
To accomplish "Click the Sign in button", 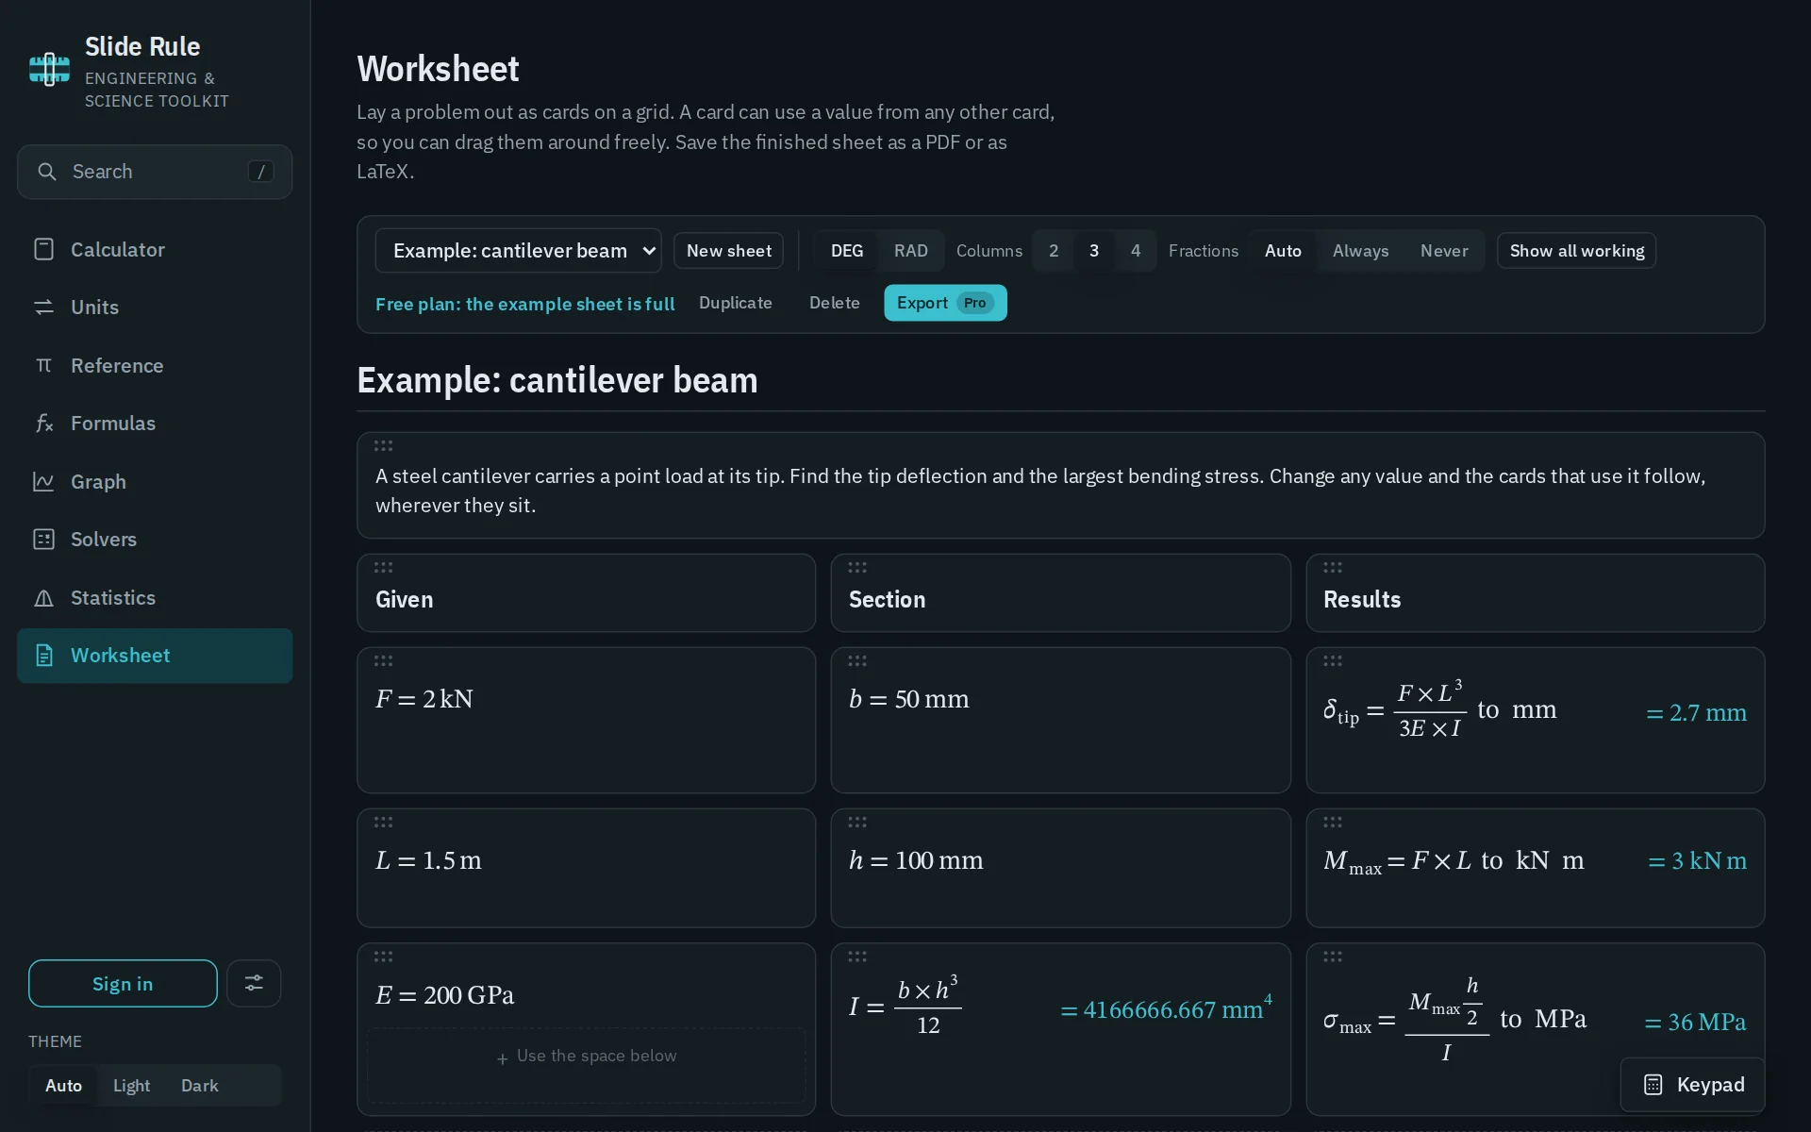I will point(123,983).
